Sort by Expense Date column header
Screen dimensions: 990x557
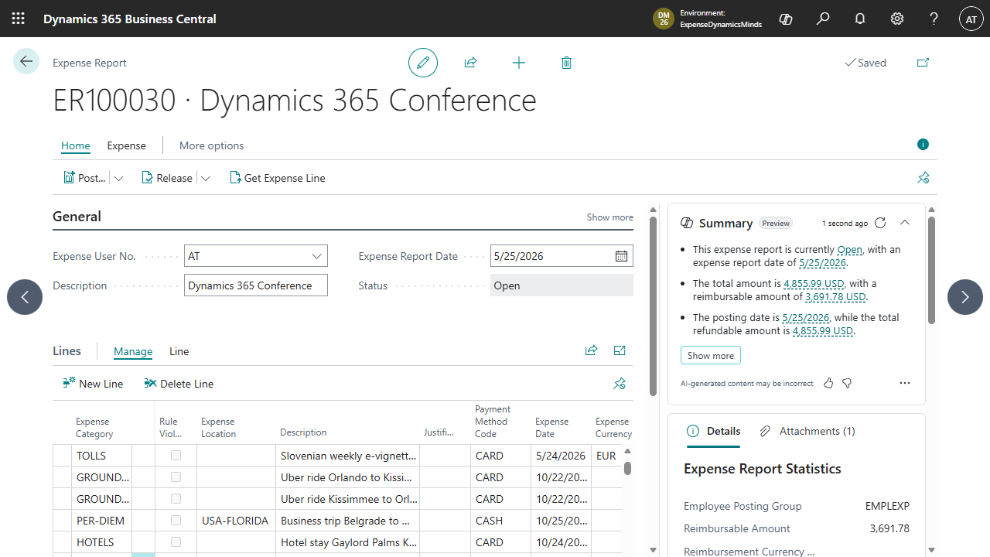pyautogui.click(x=551, y=428)
